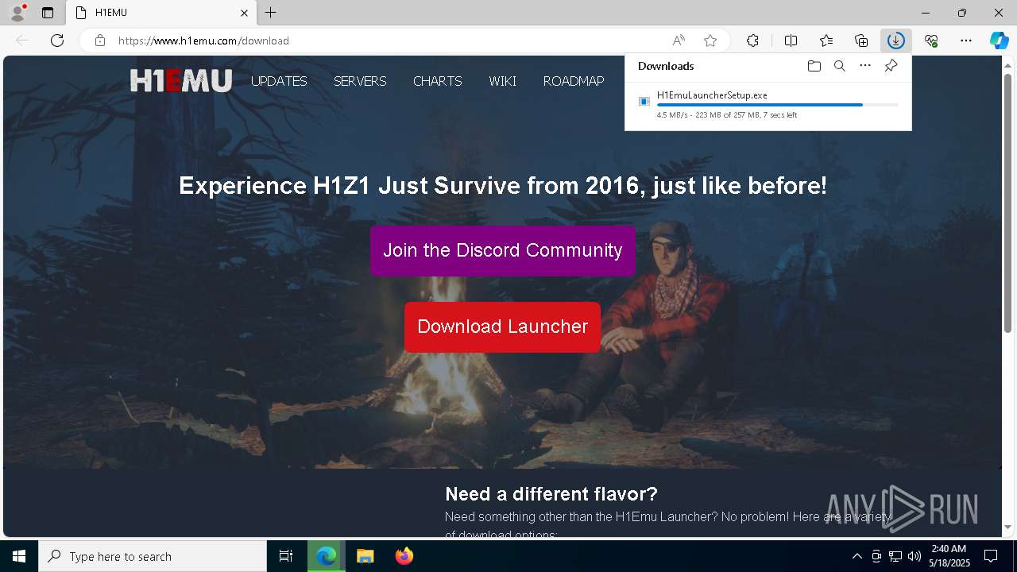This screenshot has height=572, width=1017.
Task: Reload the current page
Action: tap(57, 41)
